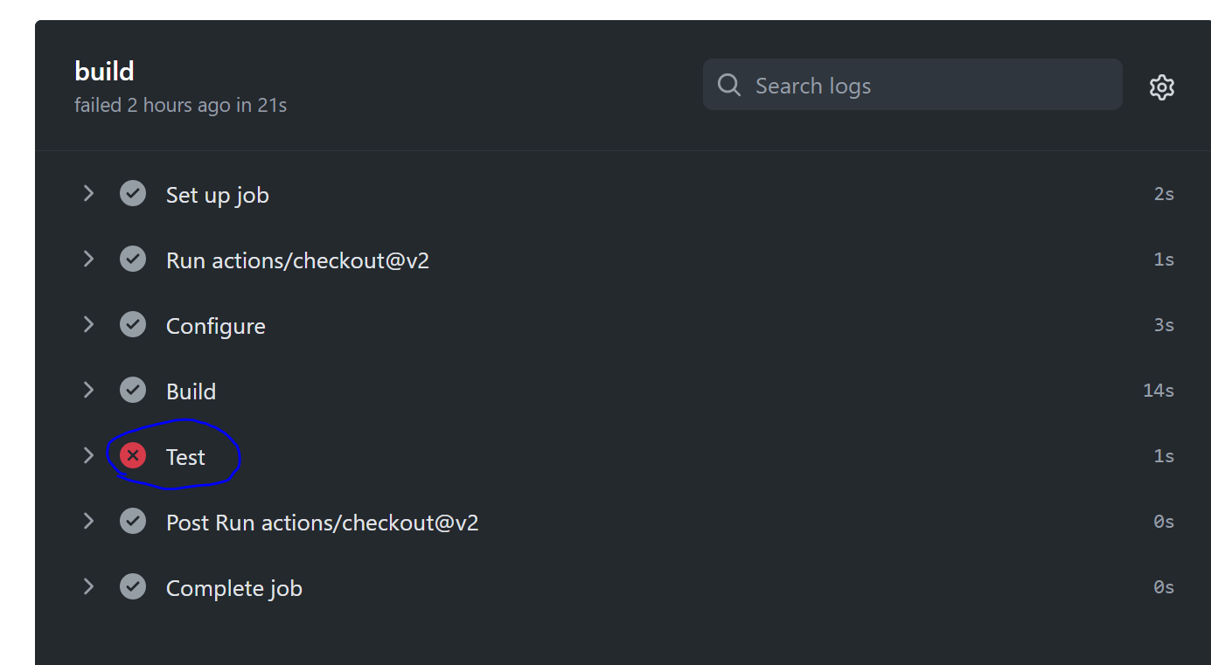This screenshot has height=665, width=1211.
Task: Expand the Configure step output
Action: pyautogui.click(x=87, y=324)
